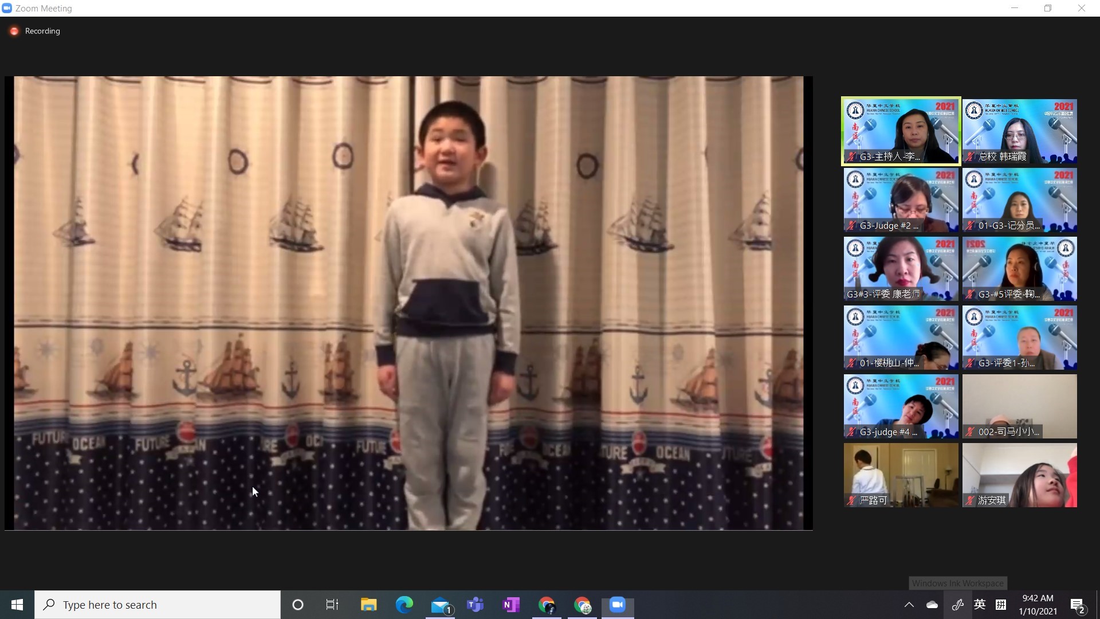Open the Action Center notifications icon
The image size is (1100, 619).
(x=1078, y=605)
